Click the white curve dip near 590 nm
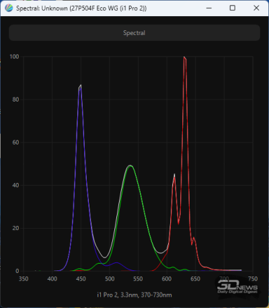The height and width of the screenshot is (308, 269). tap(161, 253)
